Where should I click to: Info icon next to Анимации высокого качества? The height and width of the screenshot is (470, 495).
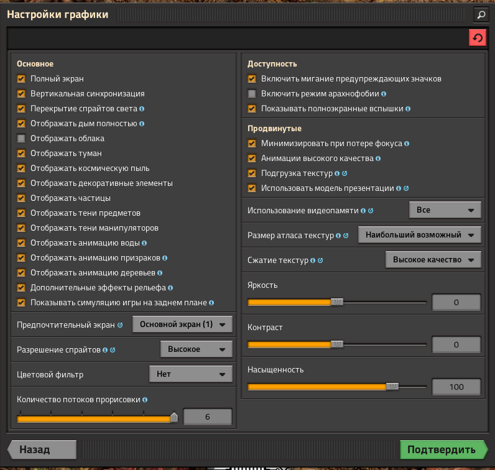tap(378, 159)
